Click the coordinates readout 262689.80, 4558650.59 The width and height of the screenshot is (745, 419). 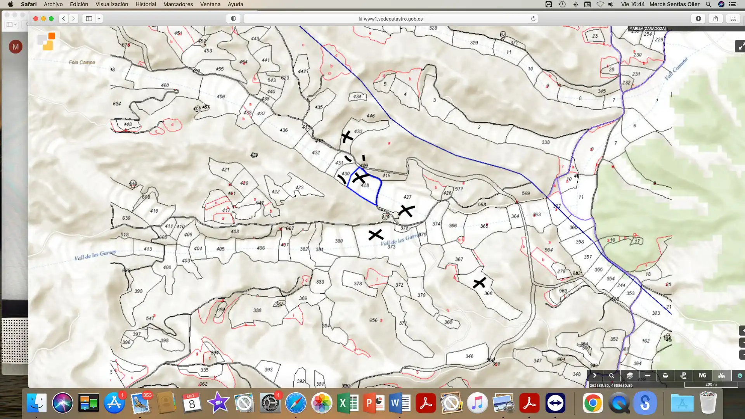click(611, 386)
